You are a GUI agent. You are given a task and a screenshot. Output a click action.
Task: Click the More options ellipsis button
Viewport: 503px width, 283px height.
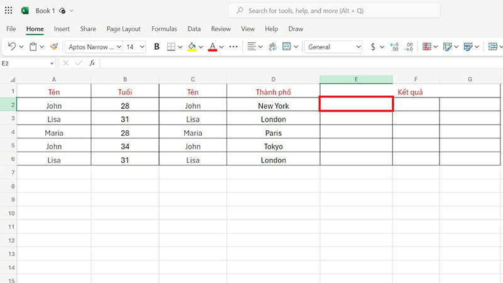click(x=233, y=47)
